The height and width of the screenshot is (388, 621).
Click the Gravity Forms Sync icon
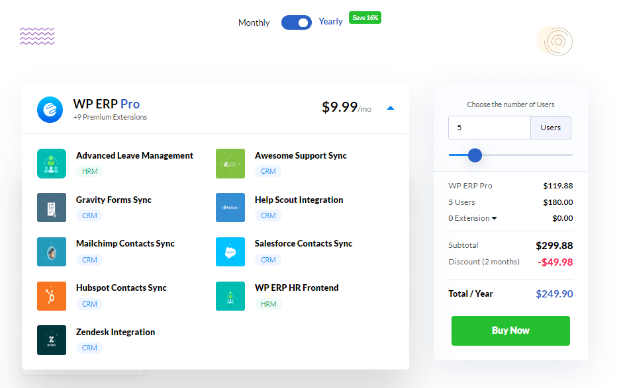pos(52,208)
